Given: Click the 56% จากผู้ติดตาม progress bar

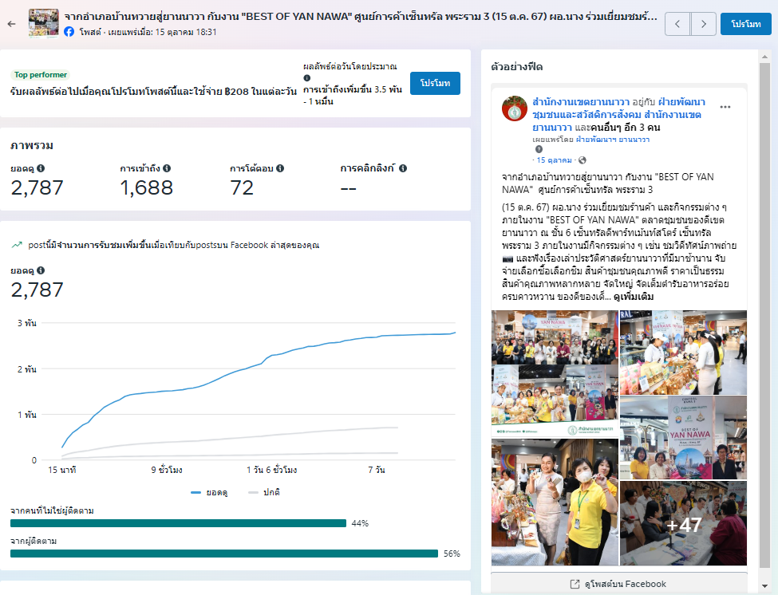Looking at the screenshot, I should click(x=224, y=554).
